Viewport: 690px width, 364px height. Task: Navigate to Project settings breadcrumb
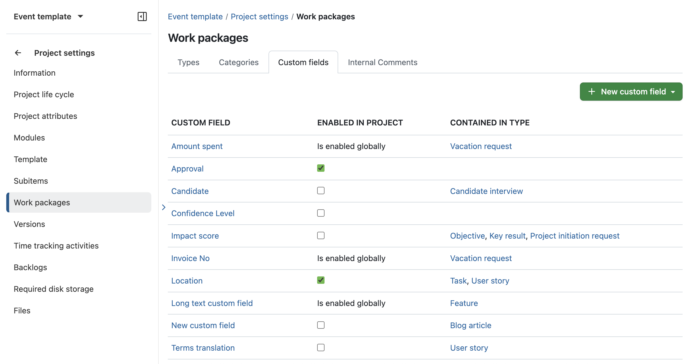click(x=259, y=16)
